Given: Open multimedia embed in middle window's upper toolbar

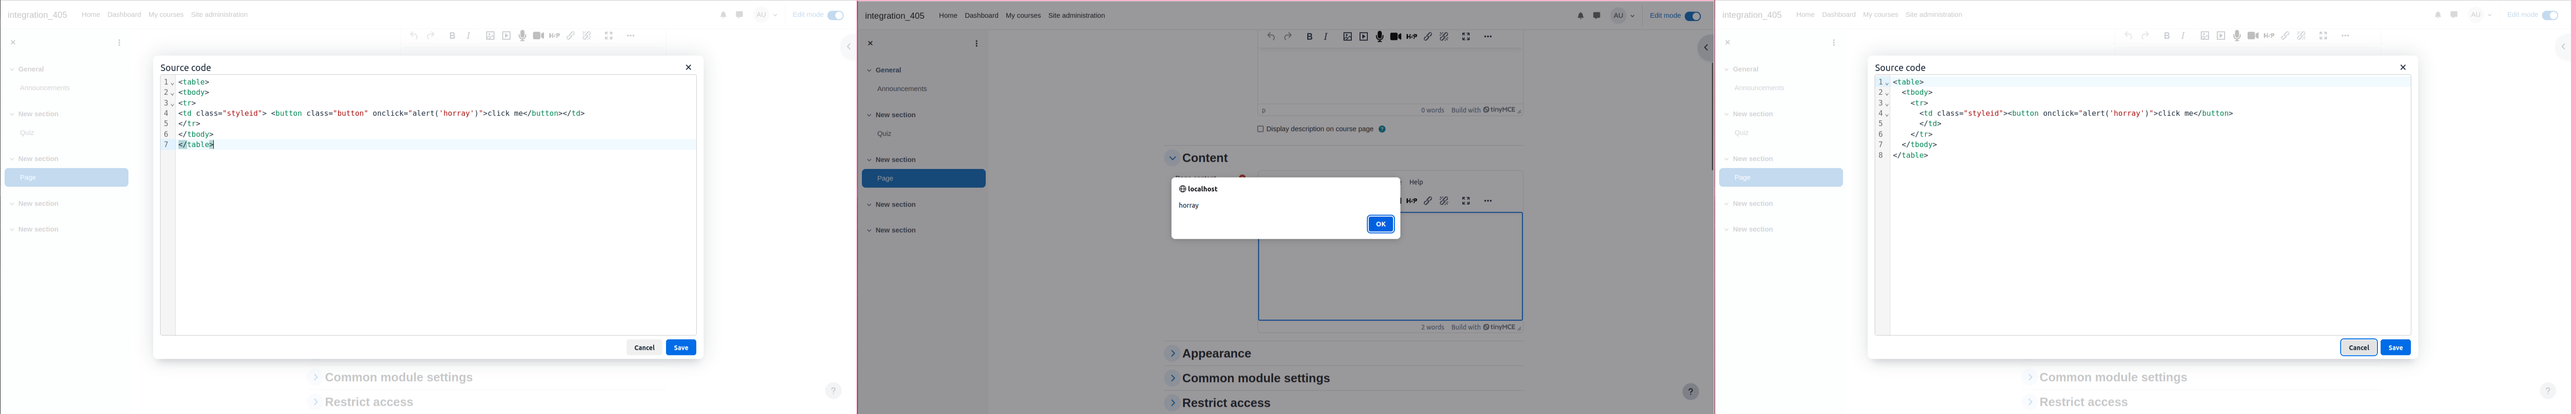Looking at the screenshot, I should coord(1363,37).
